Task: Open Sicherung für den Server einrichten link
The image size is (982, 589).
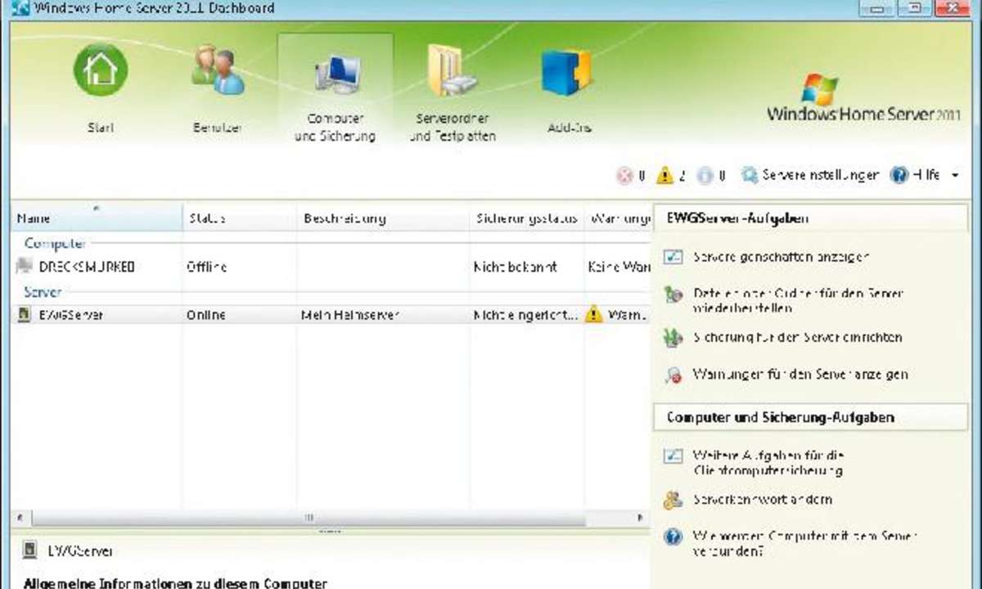Action: (798, 337)
